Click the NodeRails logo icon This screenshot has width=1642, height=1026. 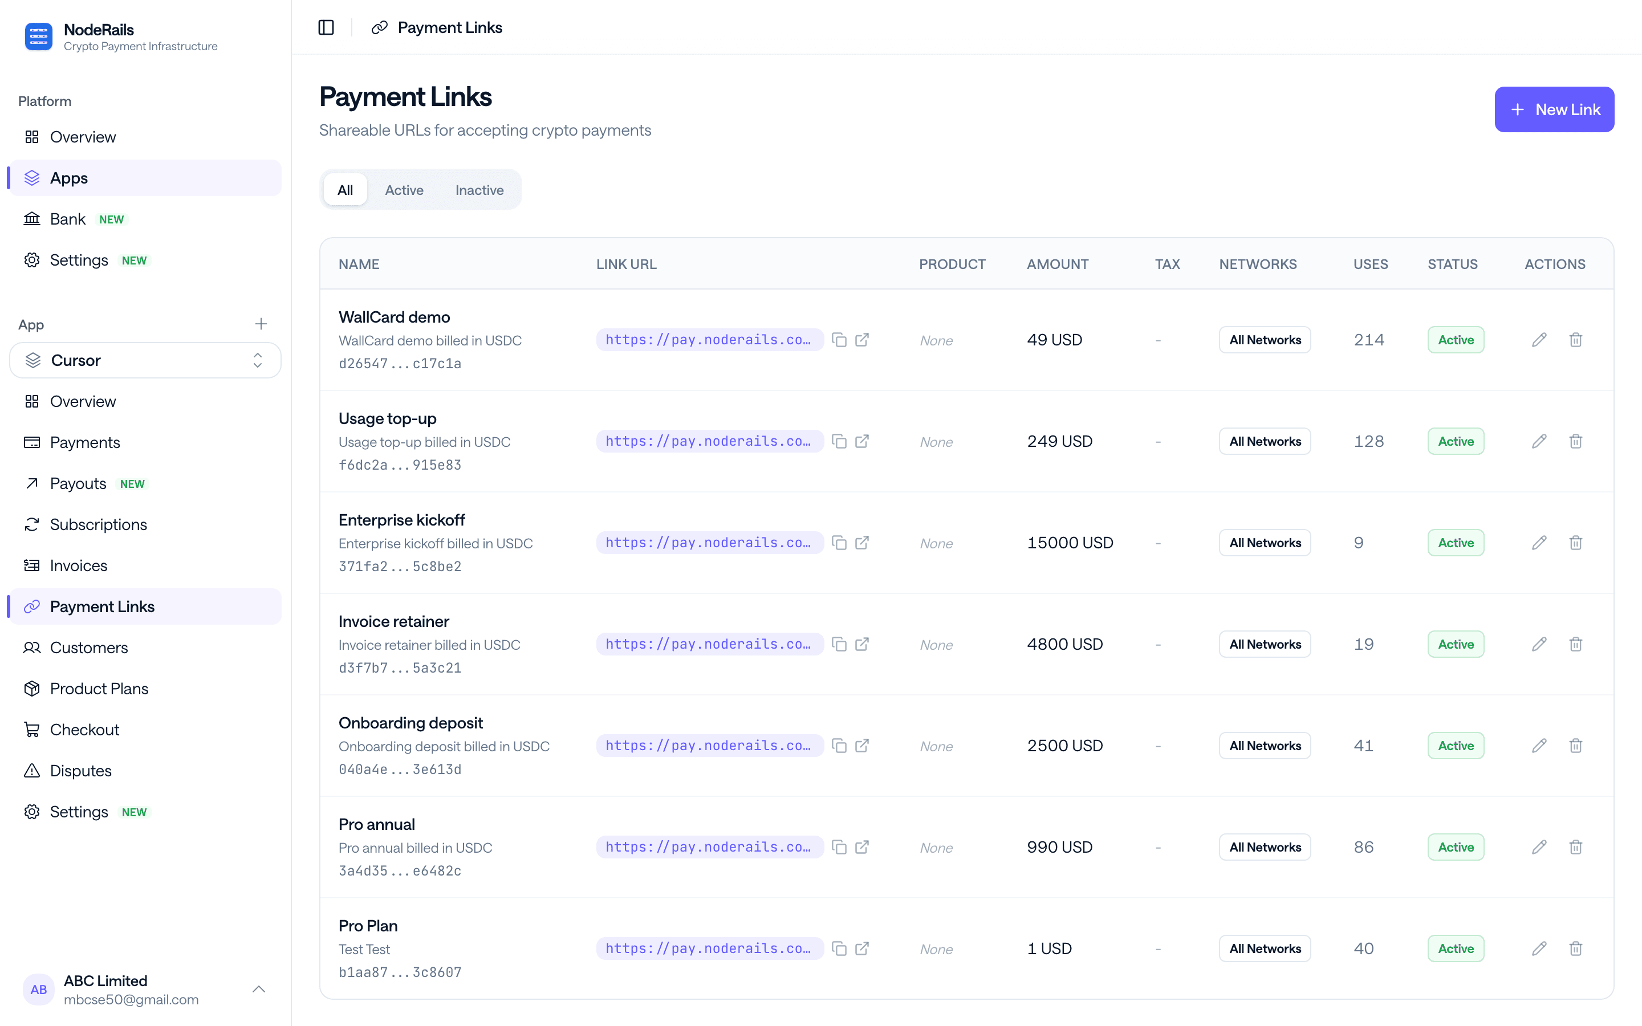pyautogui.click(x=39, y=36)
